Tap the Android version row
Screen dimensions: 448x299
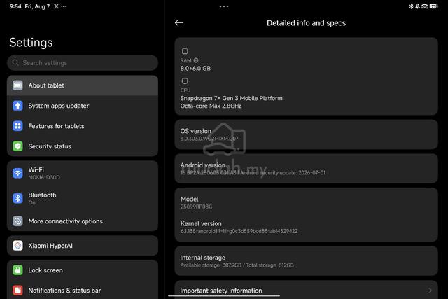click(x=307, y=168)
